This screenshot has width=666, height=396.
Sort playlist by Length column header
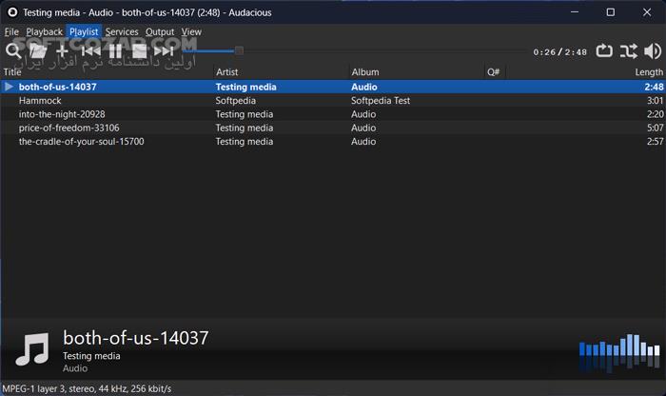click(649, 72)
